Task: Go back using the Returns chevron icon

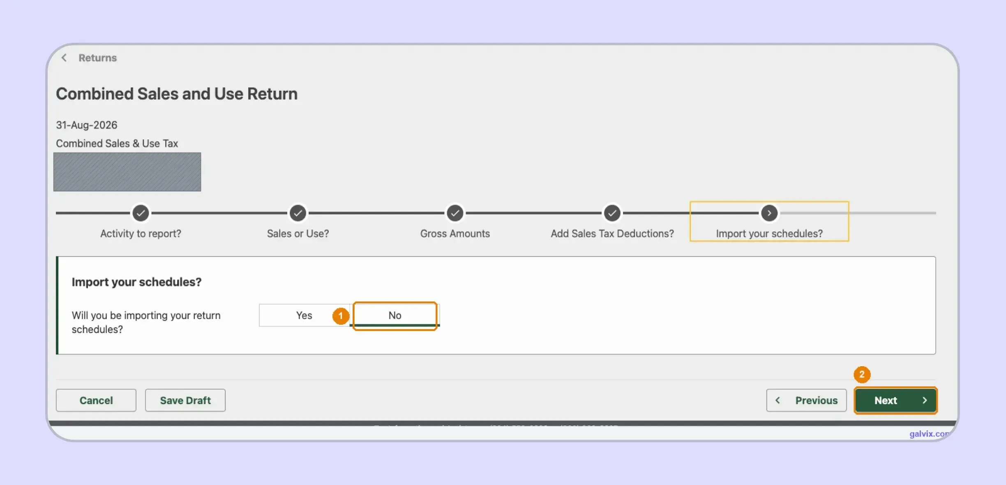Action: point(64,58)
